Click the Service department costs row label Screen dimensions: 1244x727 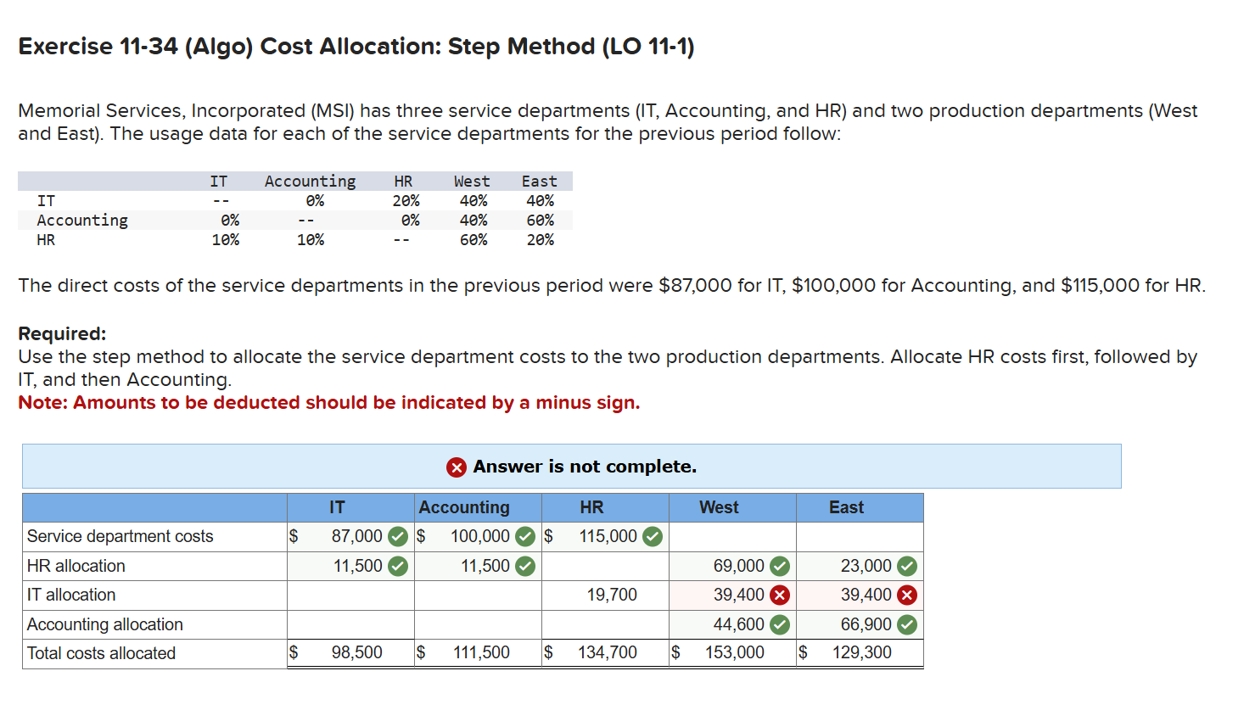click(120, 536)
